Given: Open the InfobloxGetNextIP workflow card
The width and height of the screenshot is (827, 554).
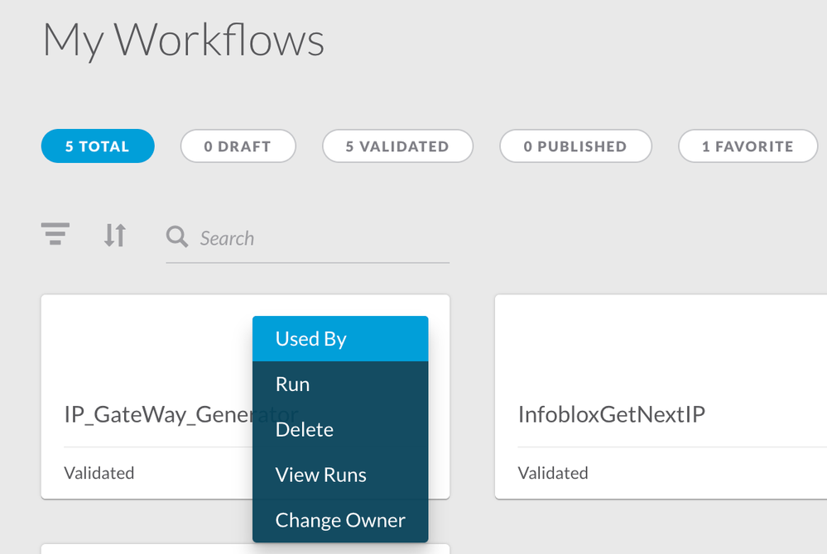Looking at the screenshot, I should click(x=661, y=397).
